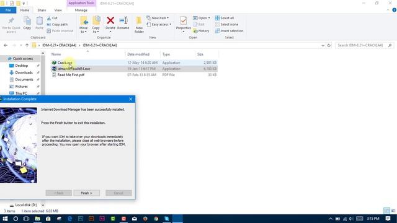The width and height of the screenshot is (397, 223).
Task: Close the Installation Complete dialog
Action: [130, 99]
